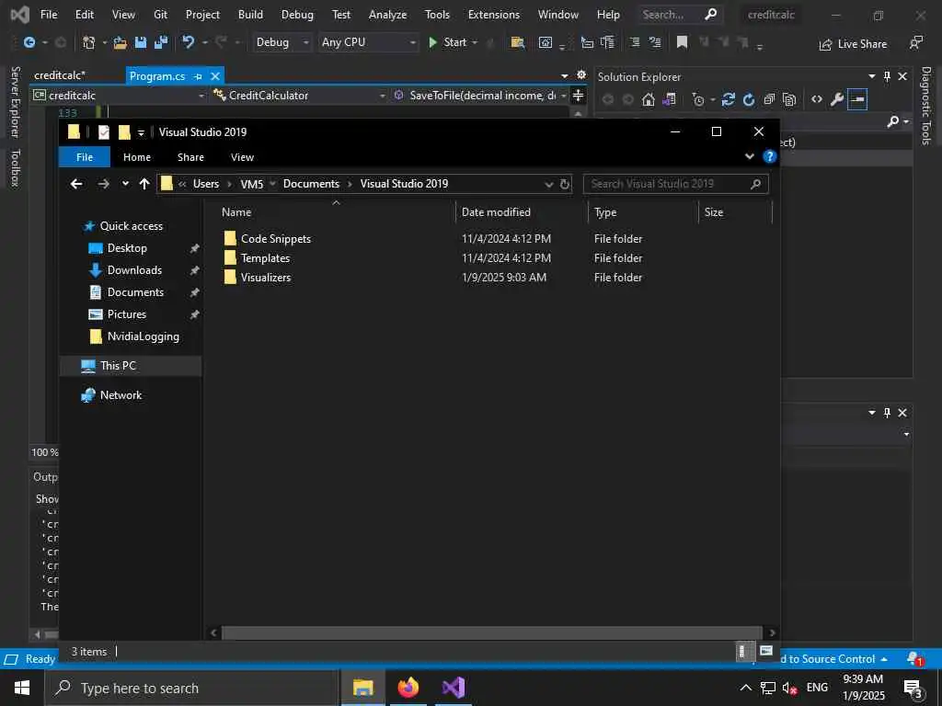Click Users in the address path
The width and height of the screenshot is (942, 706).
pyautogui.click(x=206, y=184)
